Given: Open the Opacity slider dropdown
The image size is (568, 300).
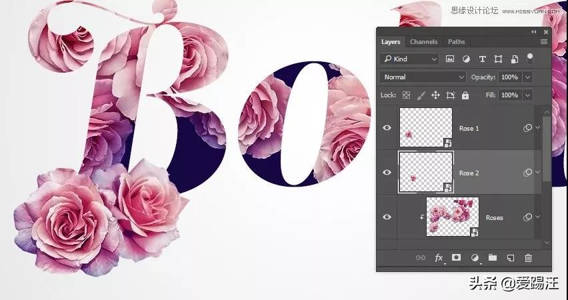Looking at the screenshot, I should (x=528, y=77).
